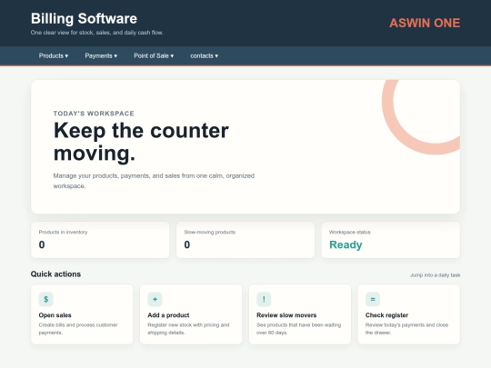Click the plus icon for Add a product
This screenshot has height=368, width=491.
155,299
